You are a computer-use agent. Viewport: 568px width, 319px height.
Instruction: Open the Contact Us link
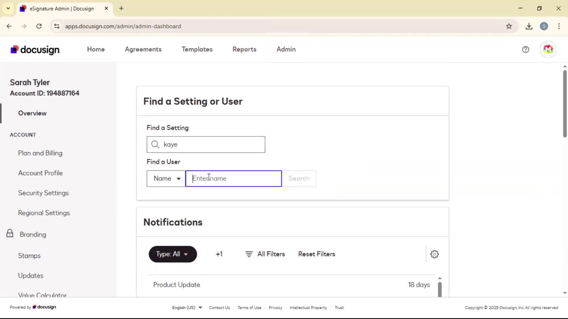click(219, 307)
